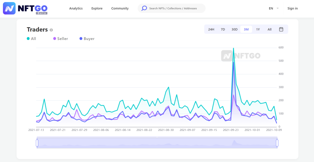Open the Explore menu
Viewport: 314px width, 162px height.
pos(97,8)
